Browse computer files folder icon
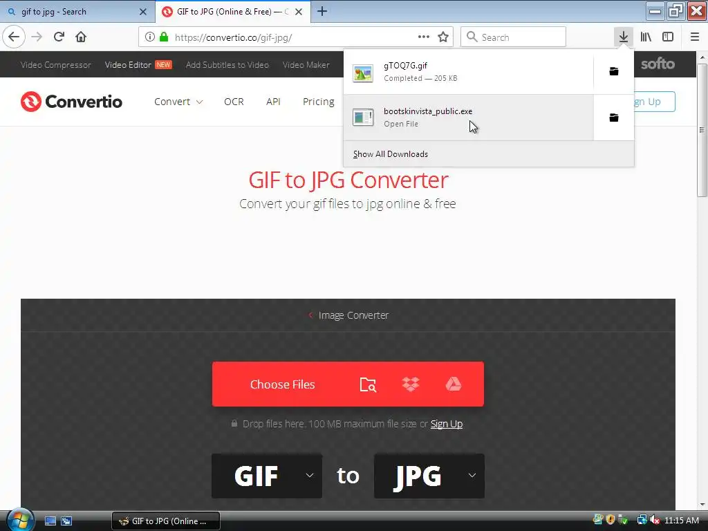 click(368, 384)
